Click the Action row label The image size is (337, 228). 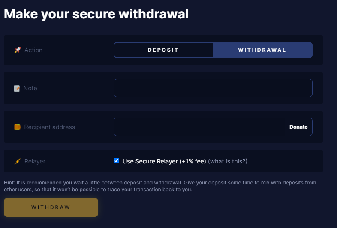pyautogui.click(x=33, y=50)
